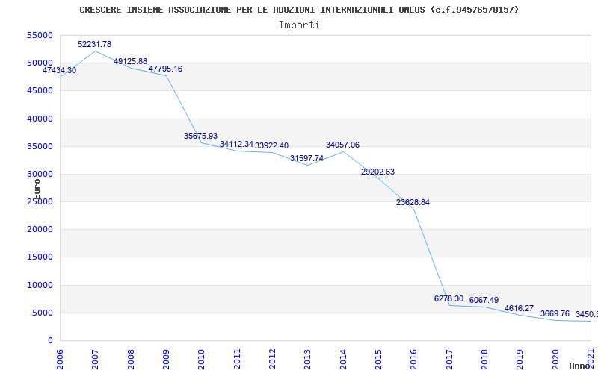Click y-axis tick 55000
Viewport: 598px width, 373px height.
[x=40, y=35]
